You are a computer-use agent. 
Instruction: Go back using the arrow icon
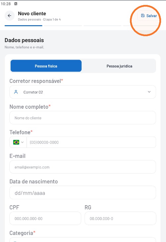point(10,16)
